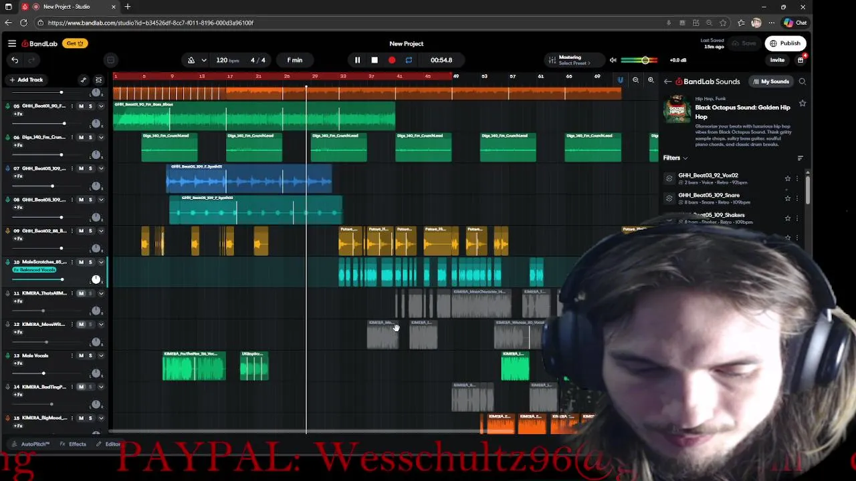Screen dimensions: 856x481
Task: Open the automation icon beside Add Track
Action: [84, 79]
